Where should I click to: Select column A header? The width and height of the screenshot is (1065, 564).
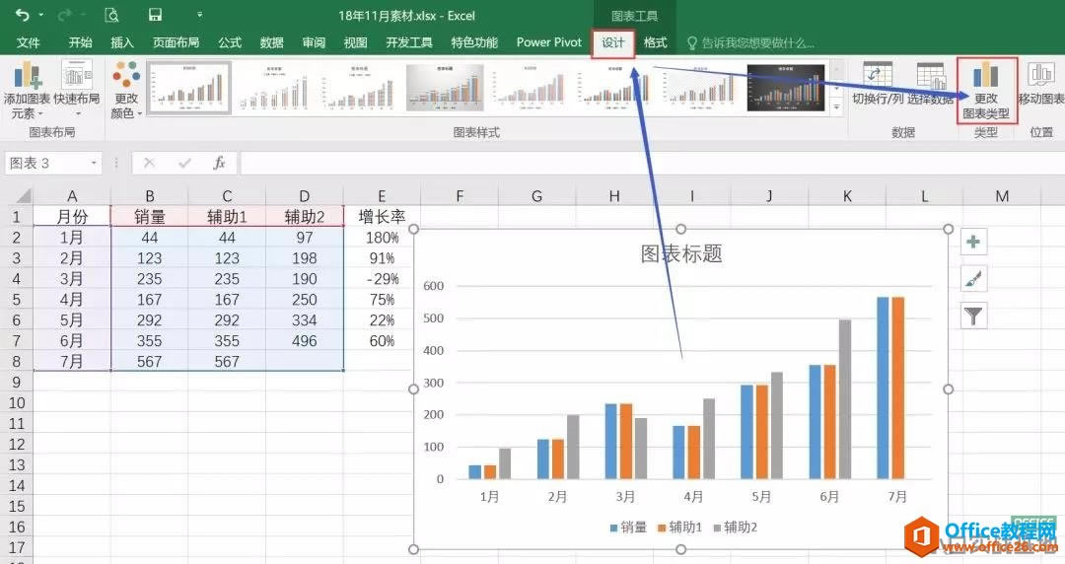click(x=72, y=196)
